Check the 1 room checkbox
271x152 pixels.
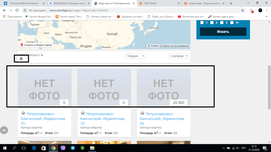coord(202,23)
